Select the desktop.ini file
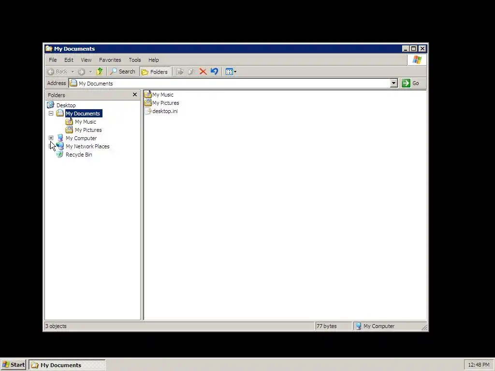 tap(165, 111)
